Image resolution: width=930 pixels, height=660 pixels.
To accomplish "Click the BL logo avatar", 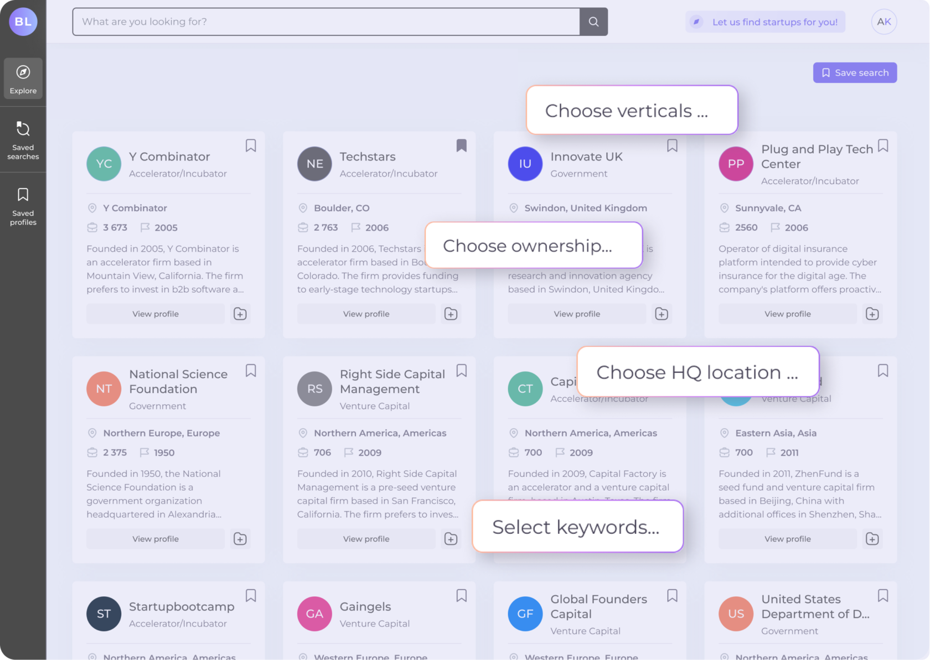I will [x=23, y=22].
